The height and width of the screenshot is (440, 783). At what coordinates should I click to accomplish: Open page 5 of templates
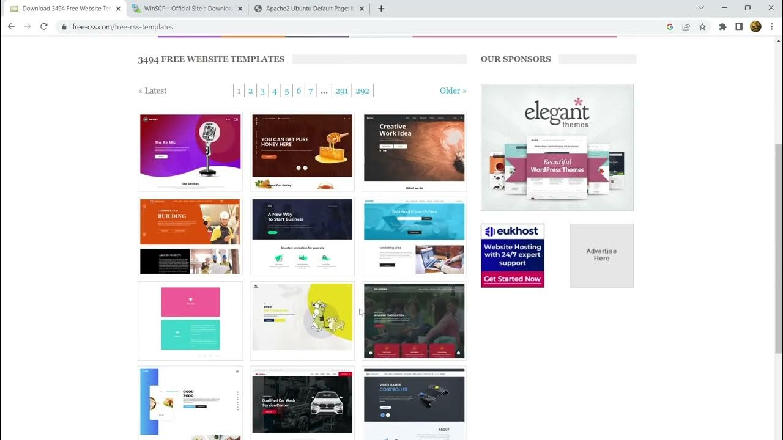[286, 90]
